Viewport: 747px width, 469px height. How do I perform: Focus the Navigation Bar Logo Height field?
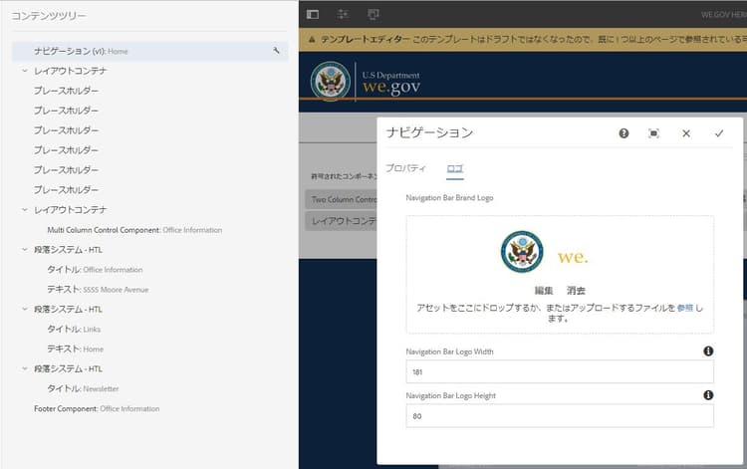click(x=560, y=415)
